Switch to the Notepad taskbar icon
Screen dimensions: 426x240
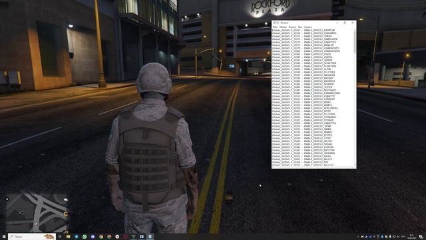tap(150, 237)
